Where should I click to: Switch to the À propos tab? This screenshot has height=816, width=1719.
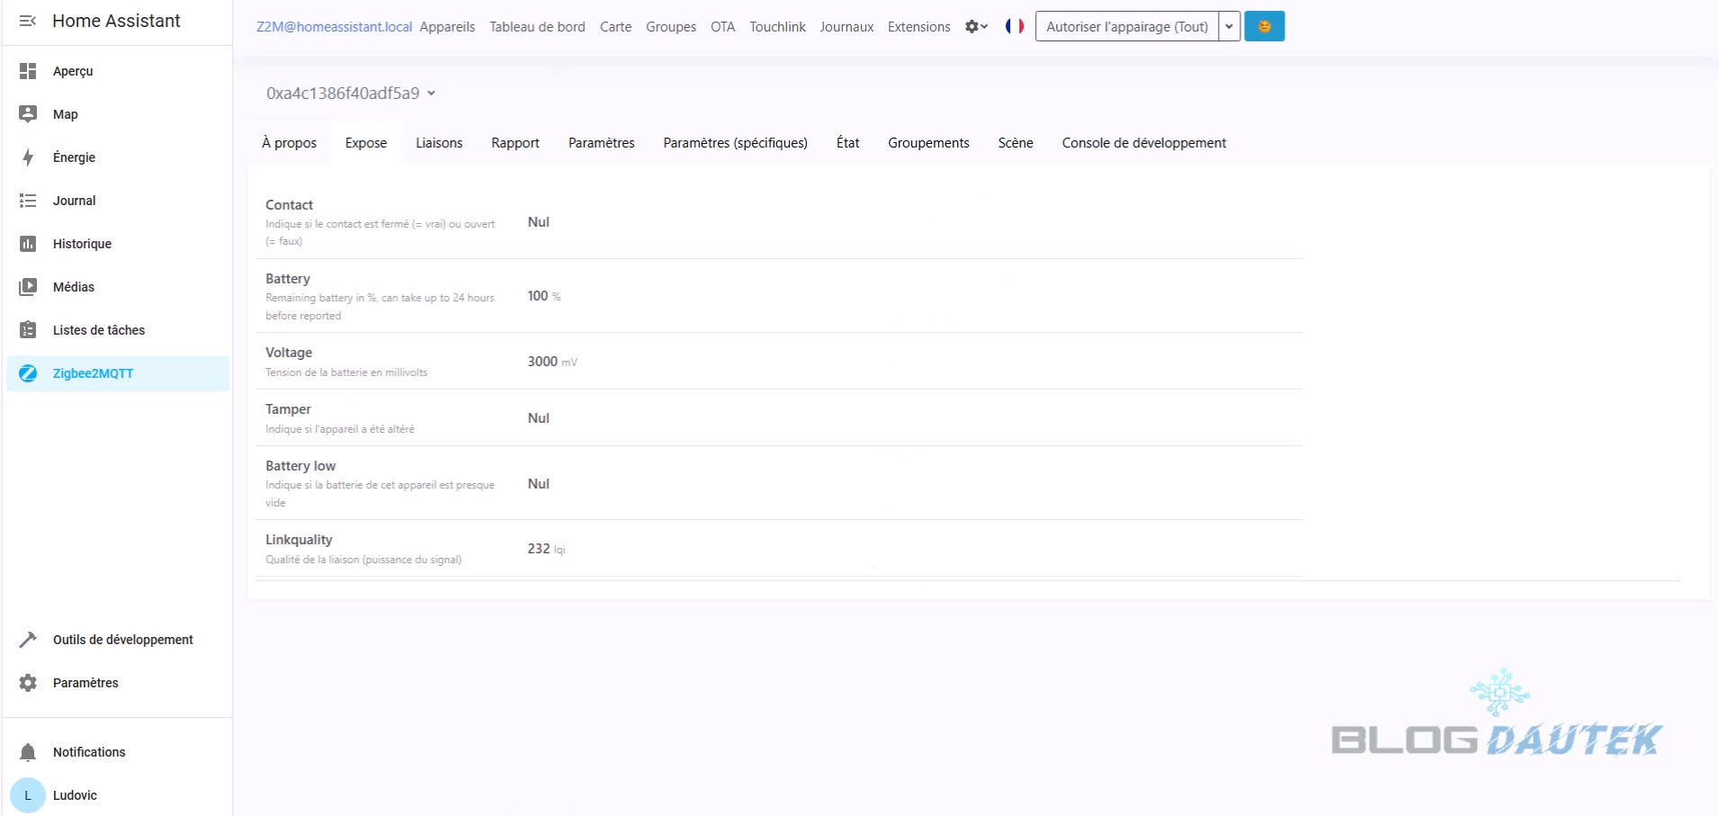pos(289,143)
